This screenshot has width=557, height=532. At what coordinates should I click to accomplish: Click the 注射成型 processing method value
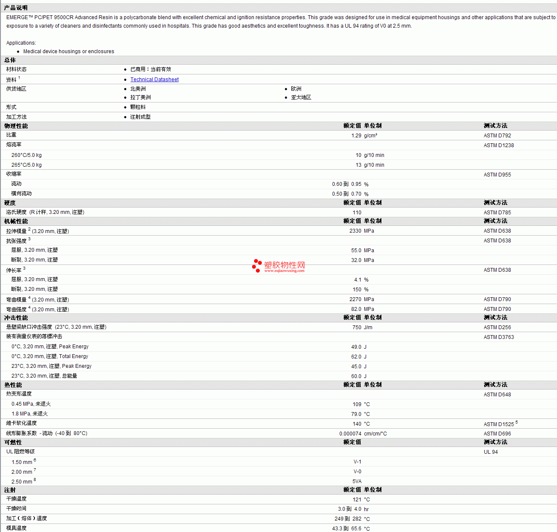point(141,117)
